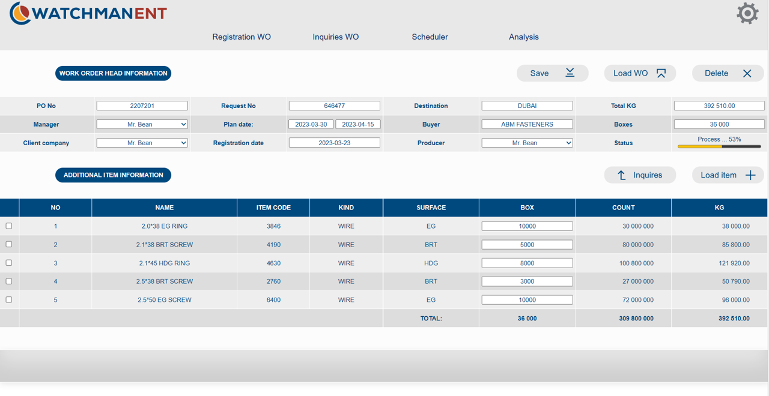
Task: Click Work Order Head Information label button
Action: tap(113, 73)
